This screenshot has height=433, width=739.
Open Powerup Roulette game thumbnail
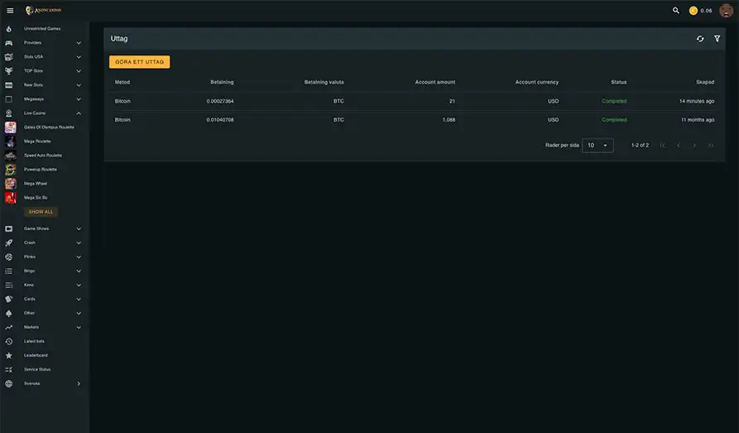[x=11, y=170]
